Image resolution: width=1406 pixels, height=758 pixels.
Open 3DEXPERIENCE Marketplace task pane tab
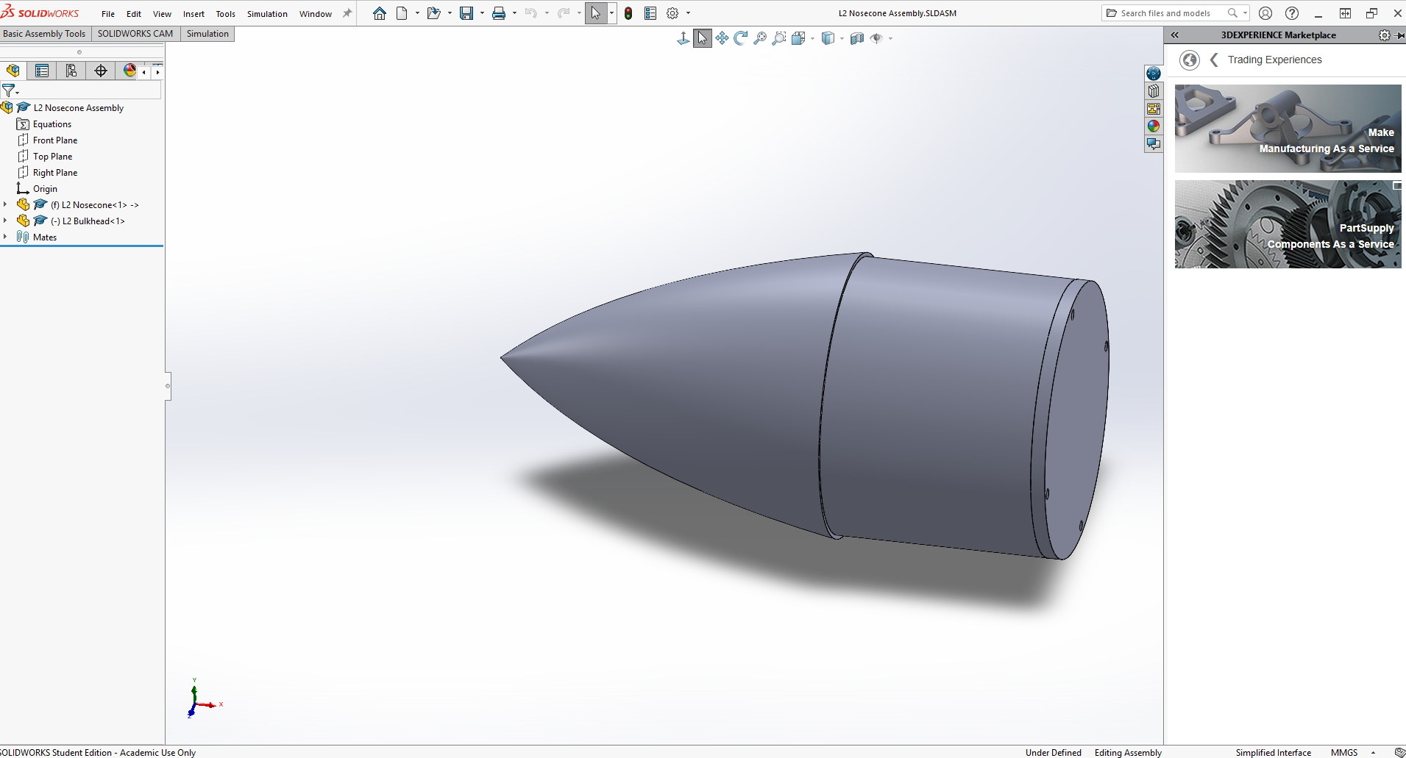coord(1154,74)
